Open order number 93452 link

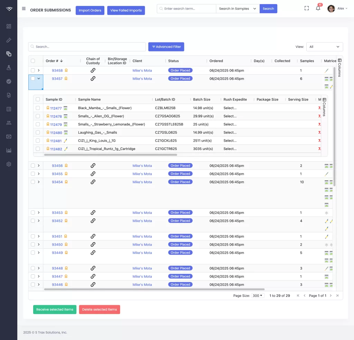pos(57,221)
